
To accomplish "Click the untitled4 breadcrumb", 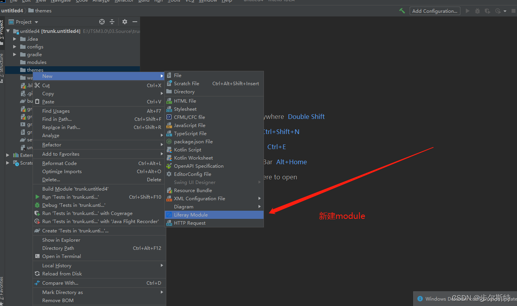I will tap(12, 11).
